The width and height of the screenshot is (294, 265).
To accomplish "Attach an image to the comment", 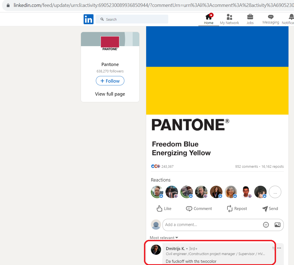I will coord(277,225).
